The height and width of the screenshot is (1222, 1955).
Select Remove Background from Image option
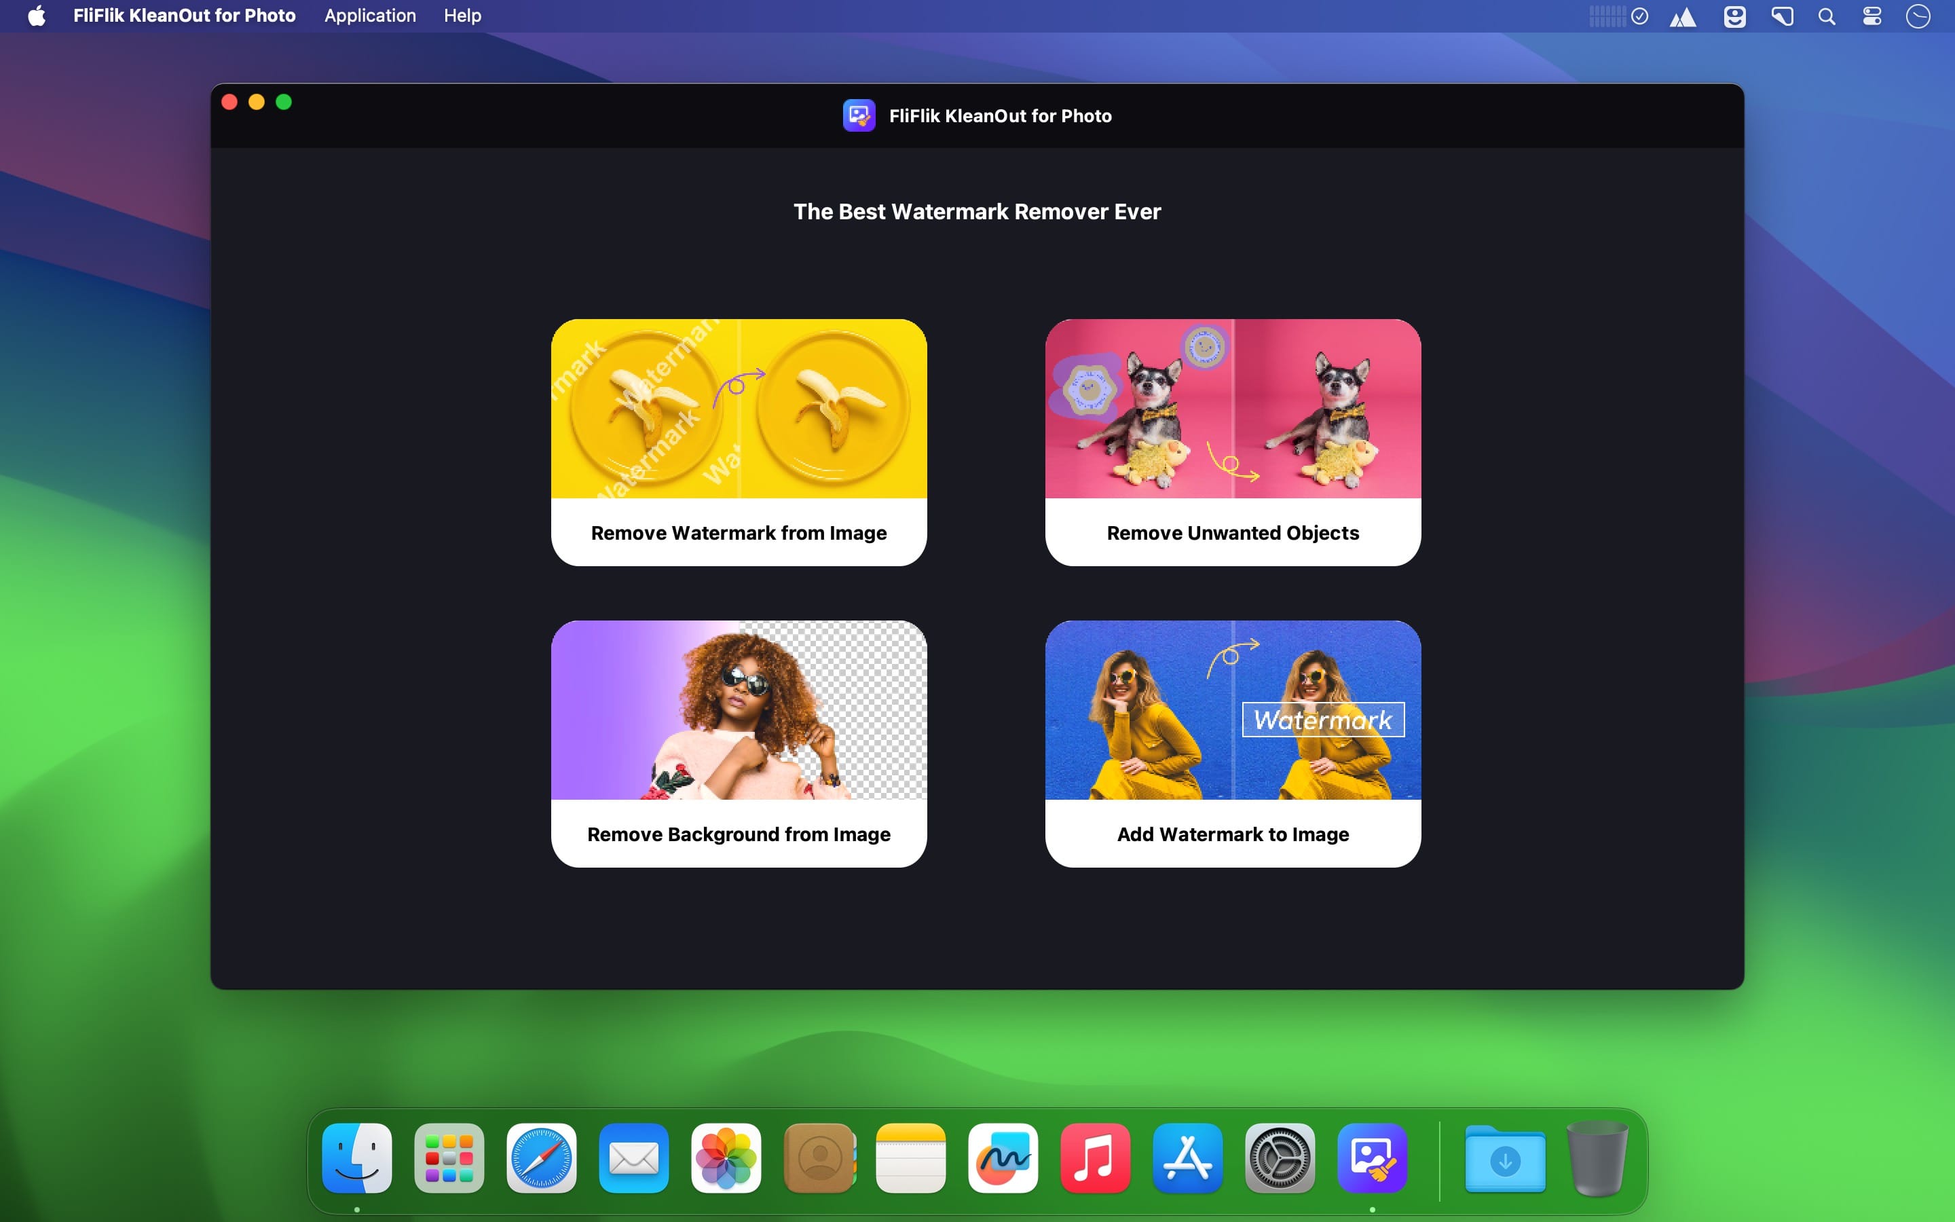(739, 743)
